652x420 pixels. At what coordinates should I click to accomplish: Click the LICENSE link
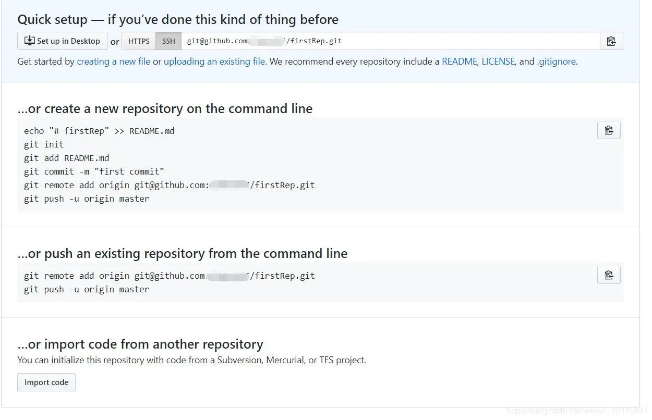click(x=498, y=61)
